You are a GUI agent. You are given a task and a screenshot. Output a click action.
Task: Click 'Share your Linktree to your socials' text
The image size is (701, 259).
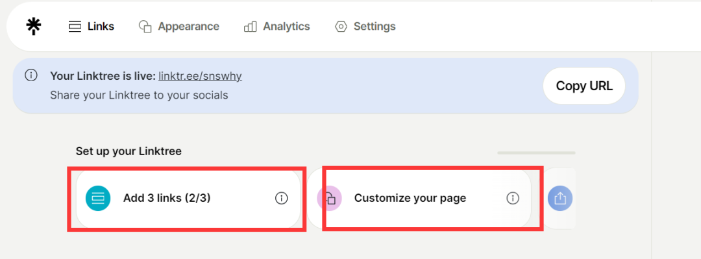click(139, 95)
